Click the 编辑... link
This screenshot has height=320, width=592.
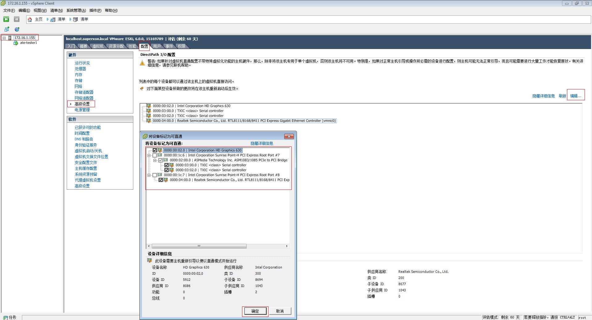click(576, 96)
